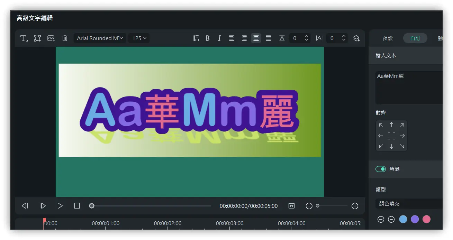Open the Arial Rounded font dropdown
Screen dimensions: 453x240
[x=100, y=38]
